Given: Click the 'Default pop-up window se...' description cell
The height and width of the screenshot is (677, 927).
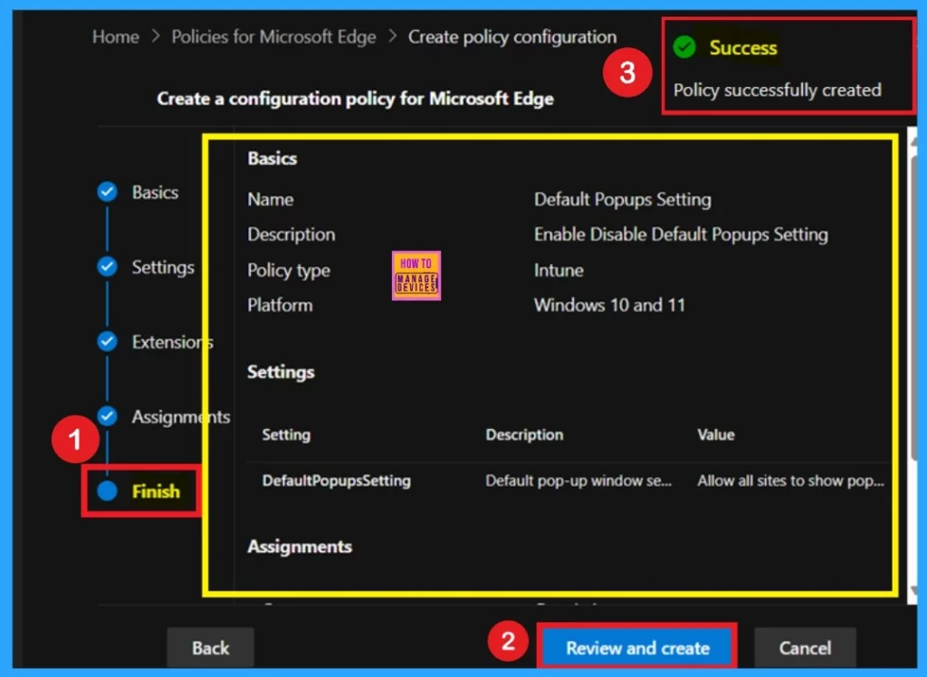Looking at the screenshot, I should click(x=578, y=481).
